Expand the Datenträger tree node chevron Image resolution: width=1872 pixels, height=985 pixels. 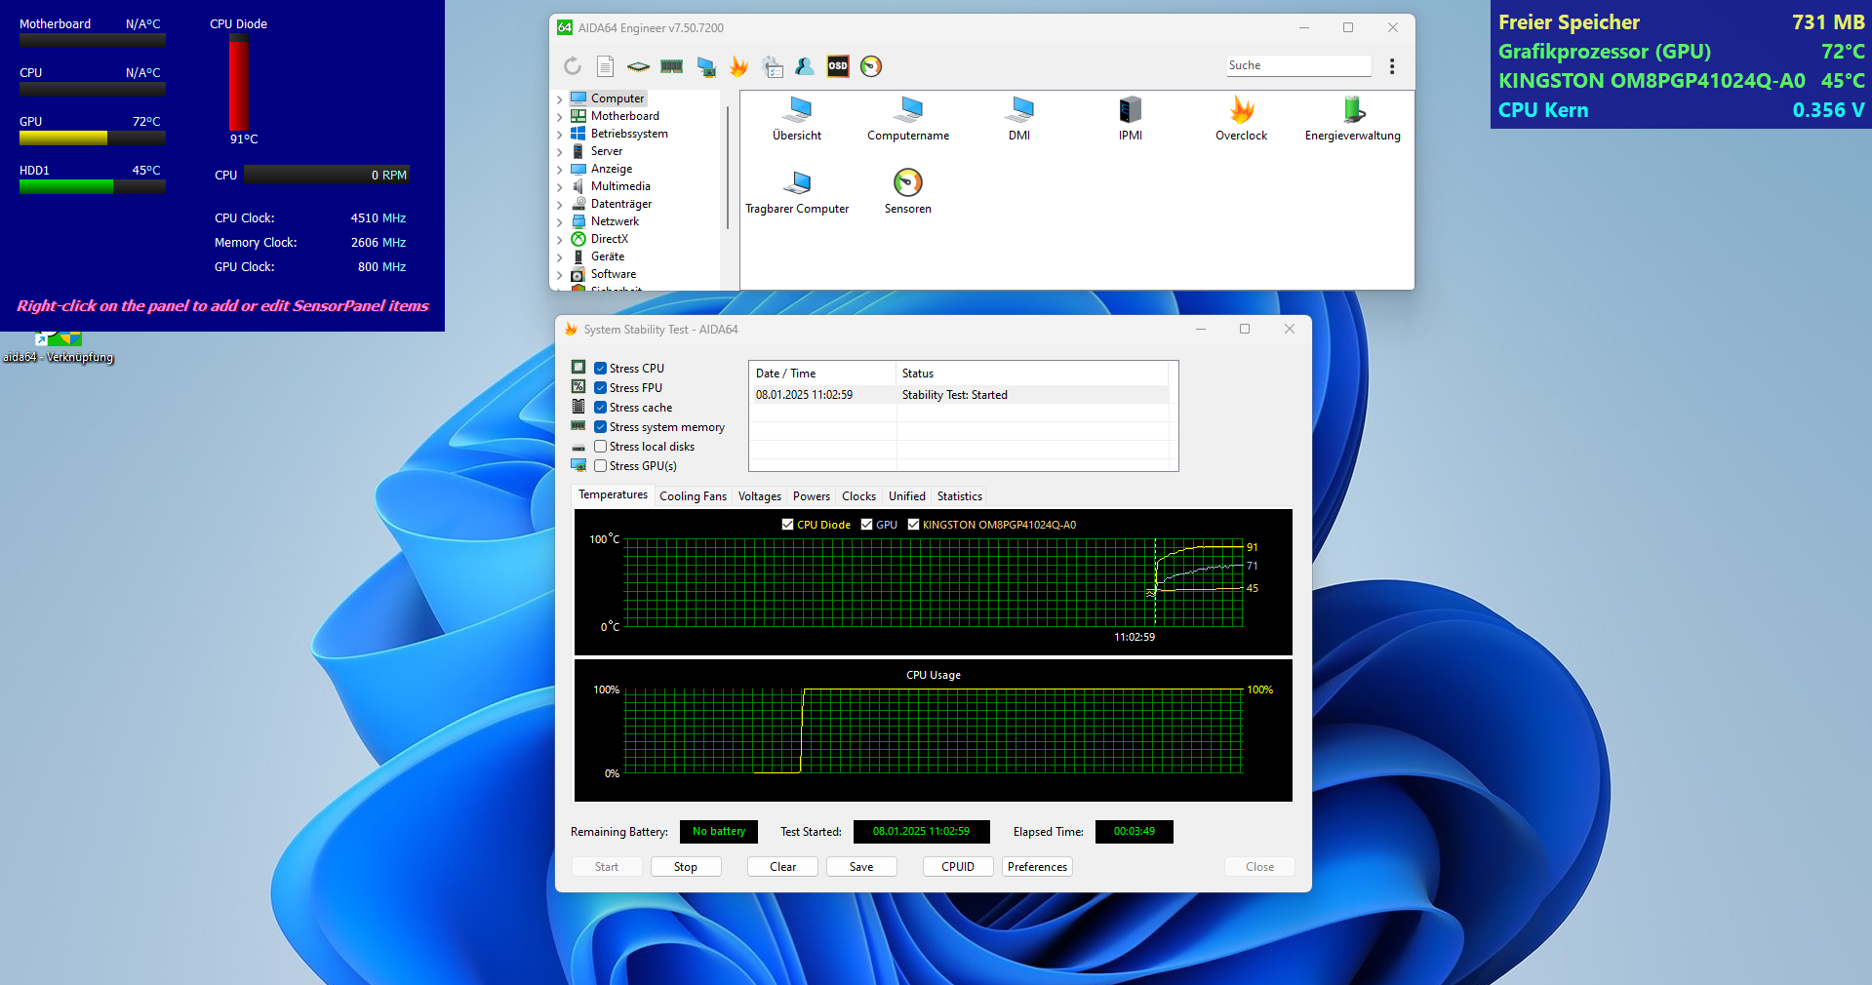560,205
